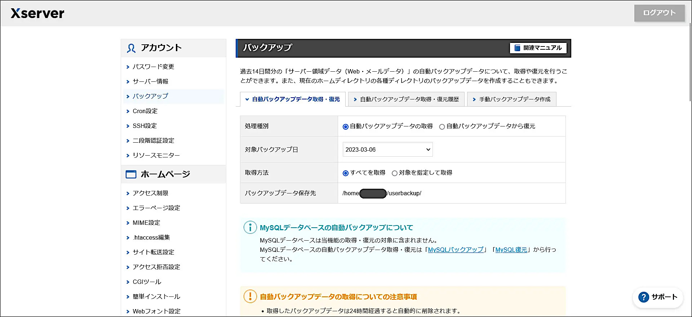
Task: Open SSH設定 in the sidebar
Action: click(x=145, y=126)
